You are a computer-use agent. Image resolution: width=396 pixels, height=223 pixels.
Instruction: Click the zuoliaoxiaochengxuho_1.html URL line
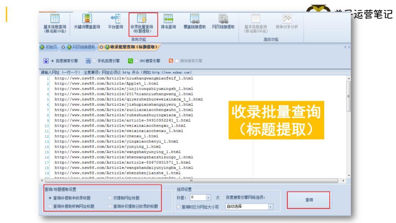pyautogui.click(x=124, y=110)
